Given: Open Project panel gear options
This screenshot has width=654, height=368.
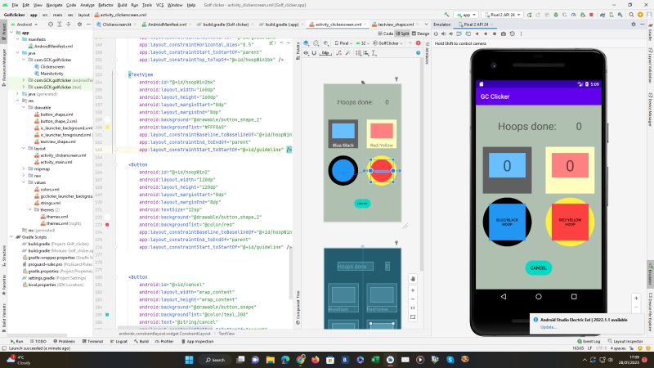Looking at the screenshot, I should coord(79,25).
